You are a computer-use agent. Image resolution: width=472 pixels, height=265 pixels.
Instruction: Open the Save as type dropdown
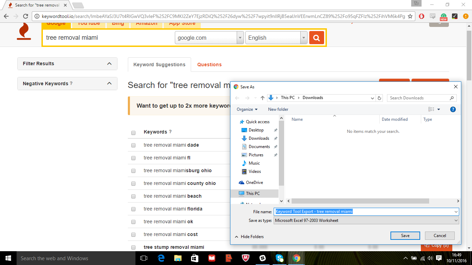(x=367, y=220)
